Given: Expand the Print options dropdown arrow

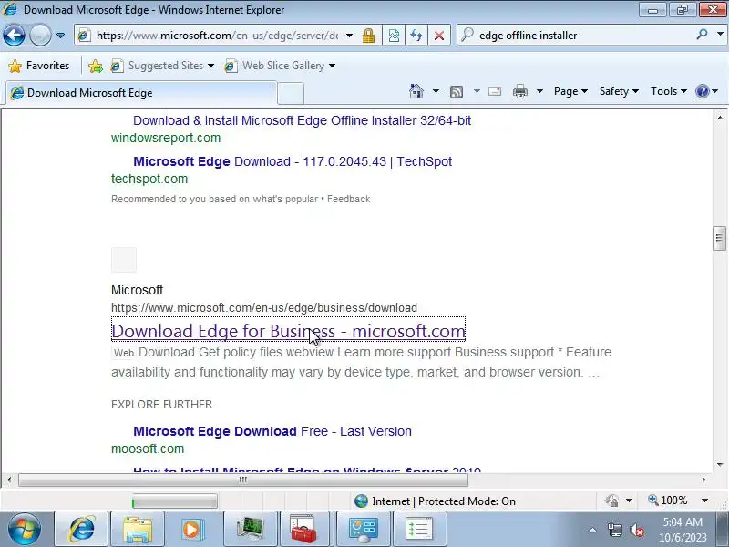Looking at the screenshot, I should (539, 91).
